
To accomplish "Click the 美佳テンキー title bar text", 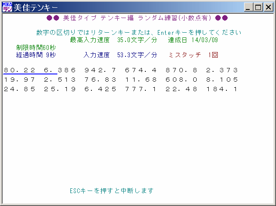I will coord(36,7).
